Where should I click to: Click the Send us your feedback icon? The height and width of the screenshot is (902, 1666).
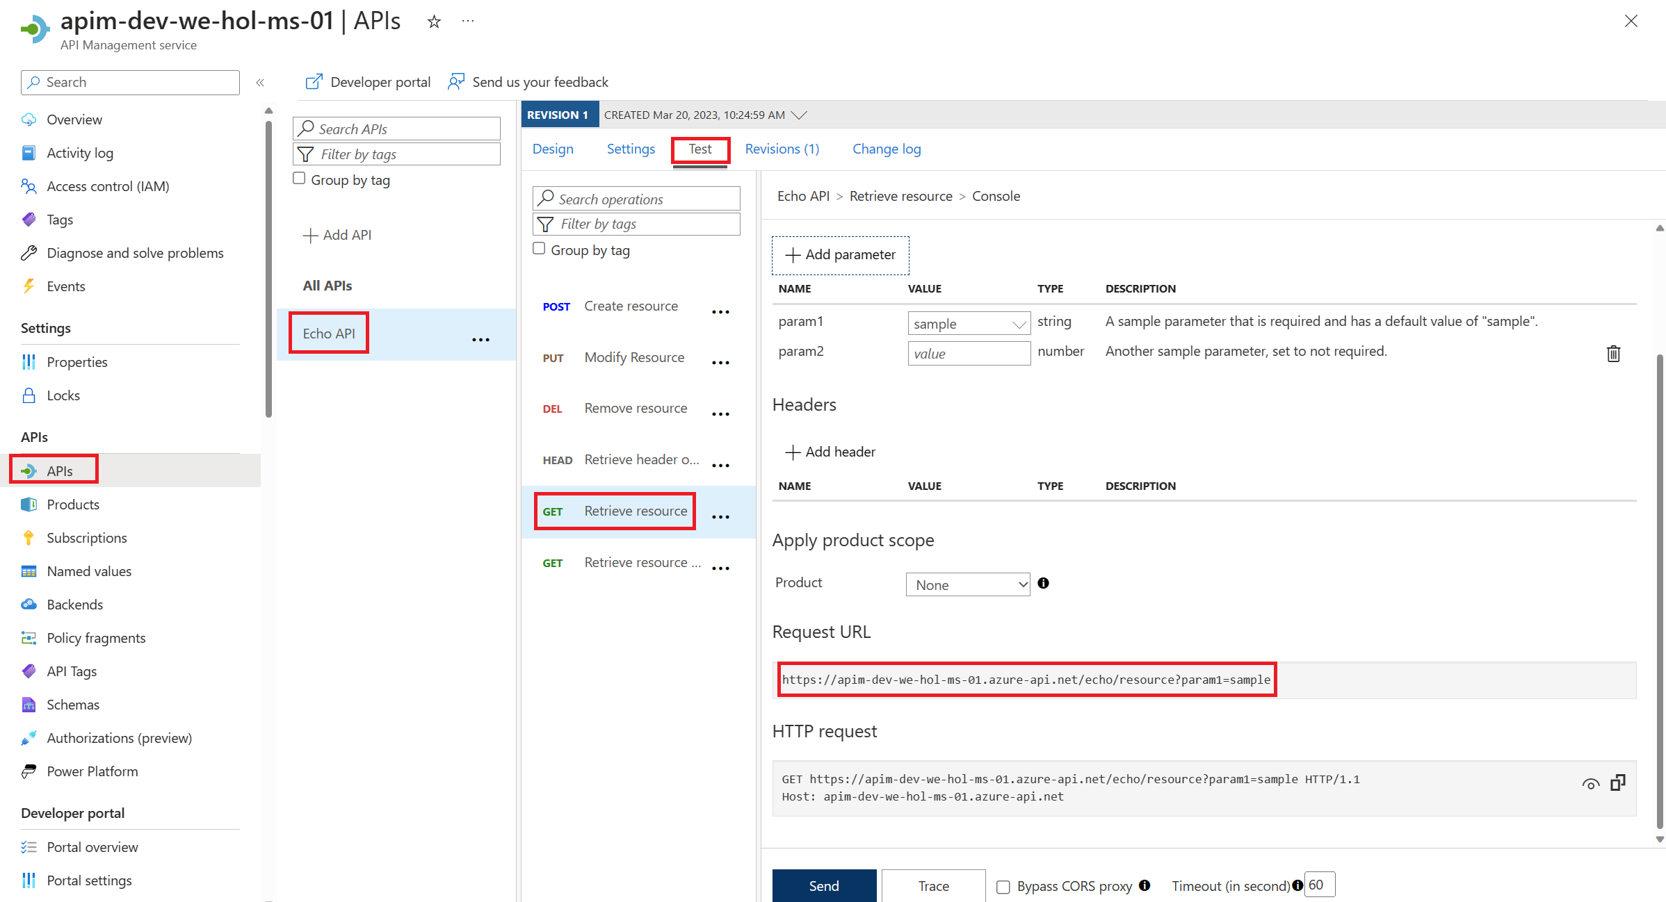(456, 82)
